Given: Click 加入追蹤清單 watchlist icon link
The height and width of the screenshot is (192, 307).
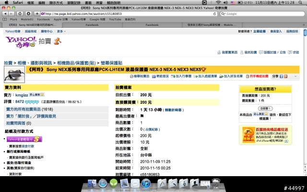Looking at the screenshot, I should [x=205, y=76].
